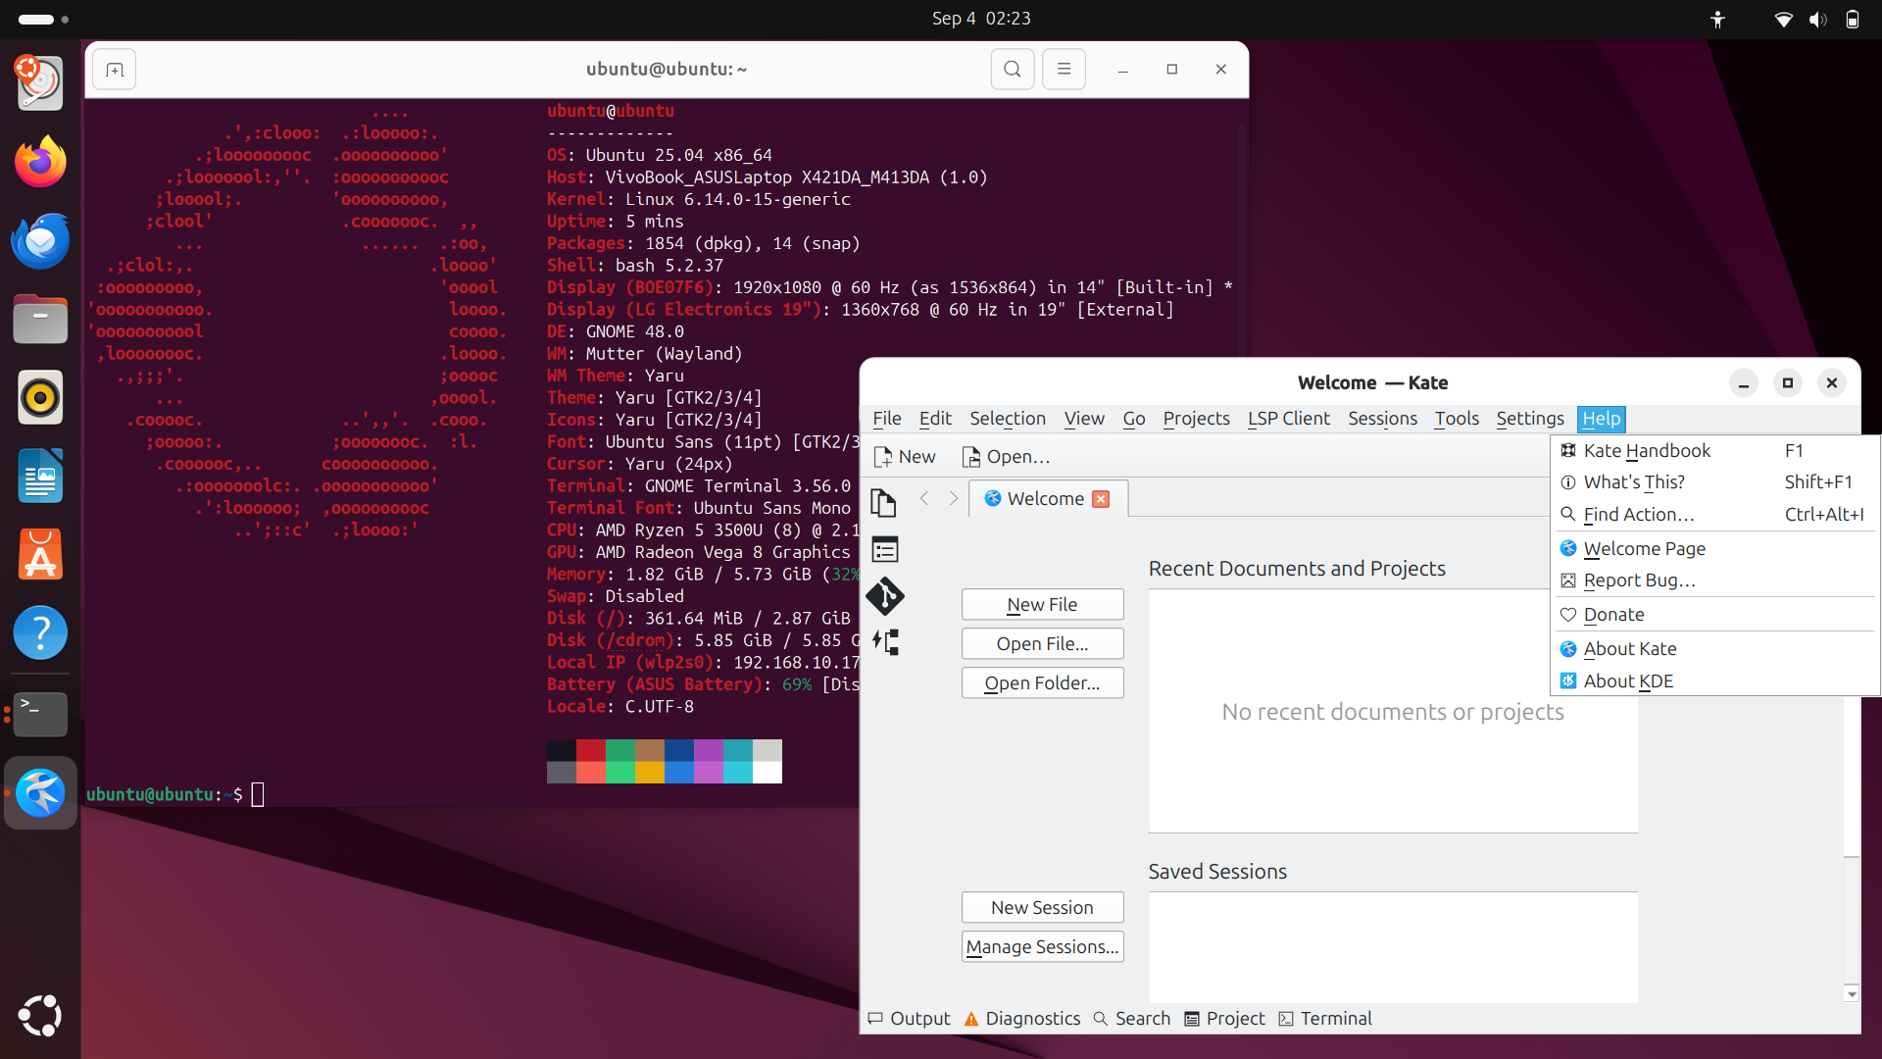Image resolution: width=1882 pixels, height=1059 pixels.
Task: Open Help from the dock
Action: tap(40, 633)
